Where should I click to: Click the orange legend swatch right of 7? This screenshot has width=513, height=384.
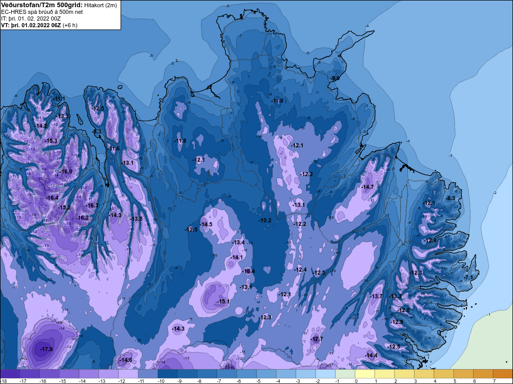(x=503, y=374)
